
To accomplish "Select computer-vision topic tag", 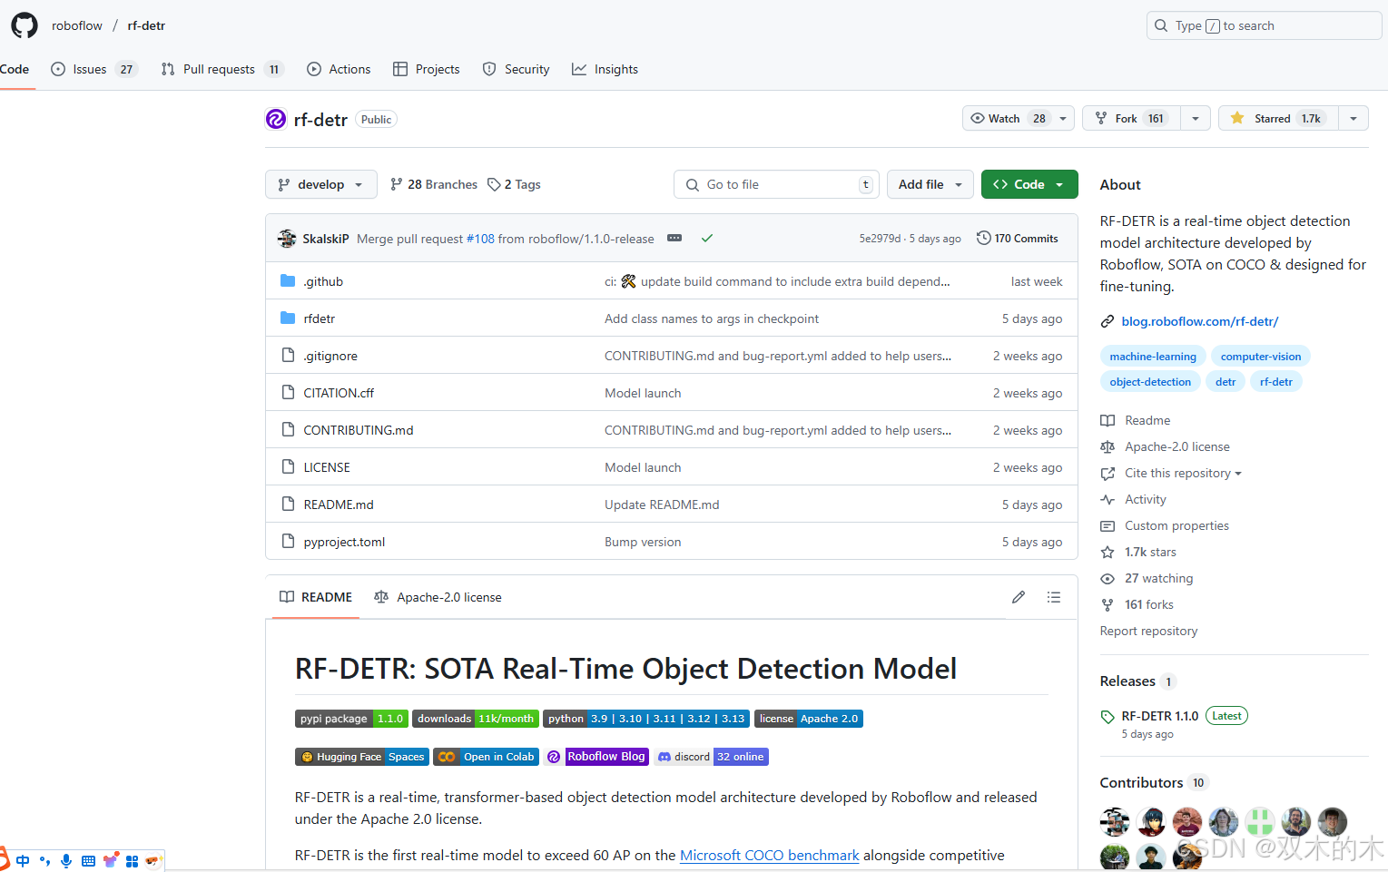I will [x=1261, y=357].
